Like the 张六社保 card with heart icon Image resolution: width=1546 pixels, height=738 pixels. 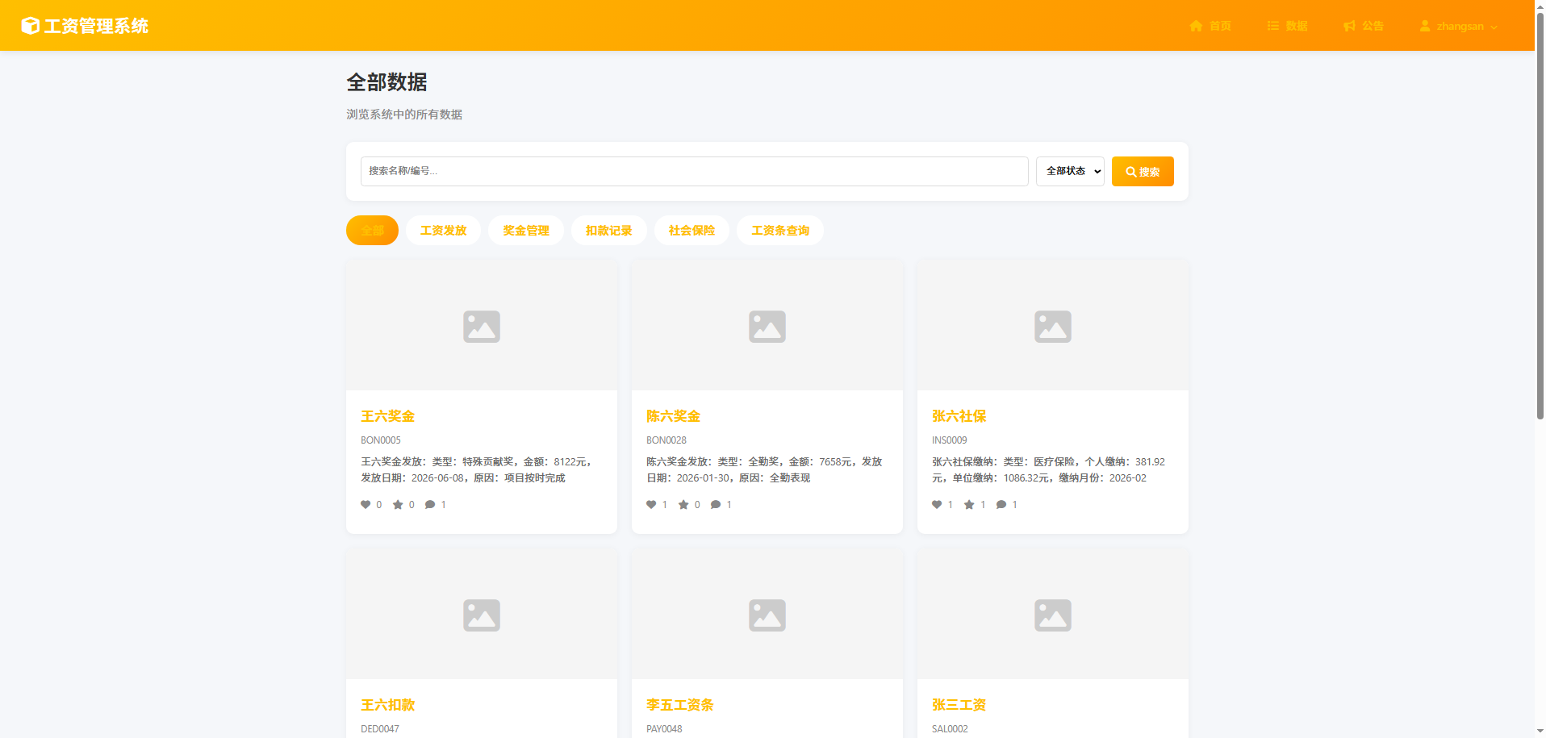[x=937, y=505]
